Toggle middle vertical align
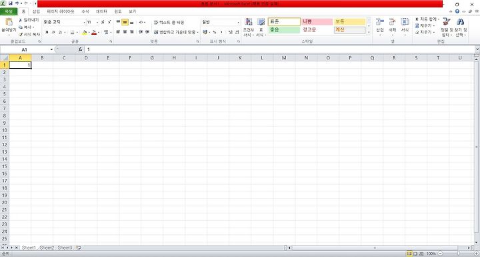Screen dimensions: 480x257 click(125, 22)
